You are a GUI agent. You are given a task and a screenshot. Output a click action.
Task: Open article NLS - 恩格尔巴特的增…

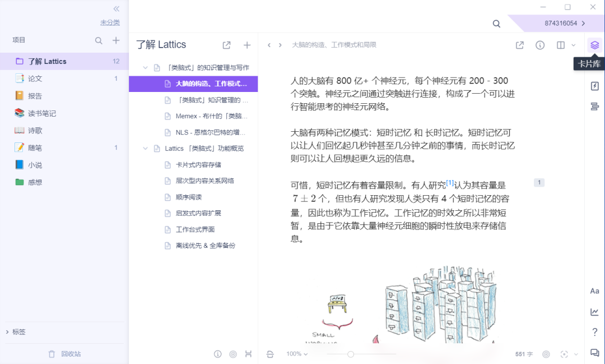coord(193,132)
